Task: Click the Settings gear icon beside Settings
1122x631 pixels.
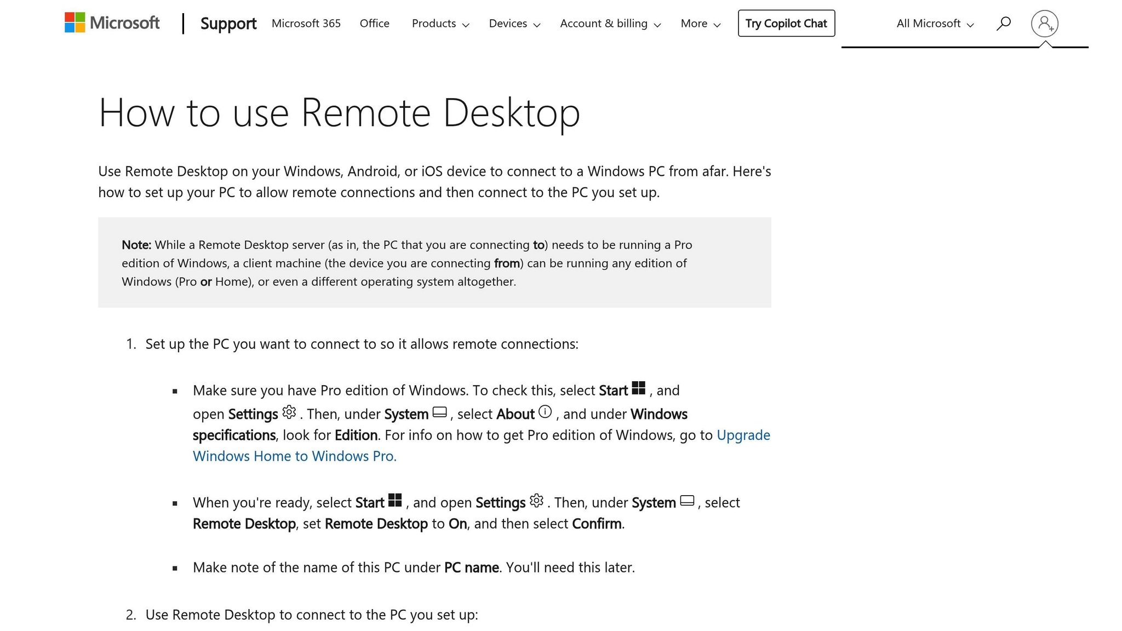Action: [289, 413]
